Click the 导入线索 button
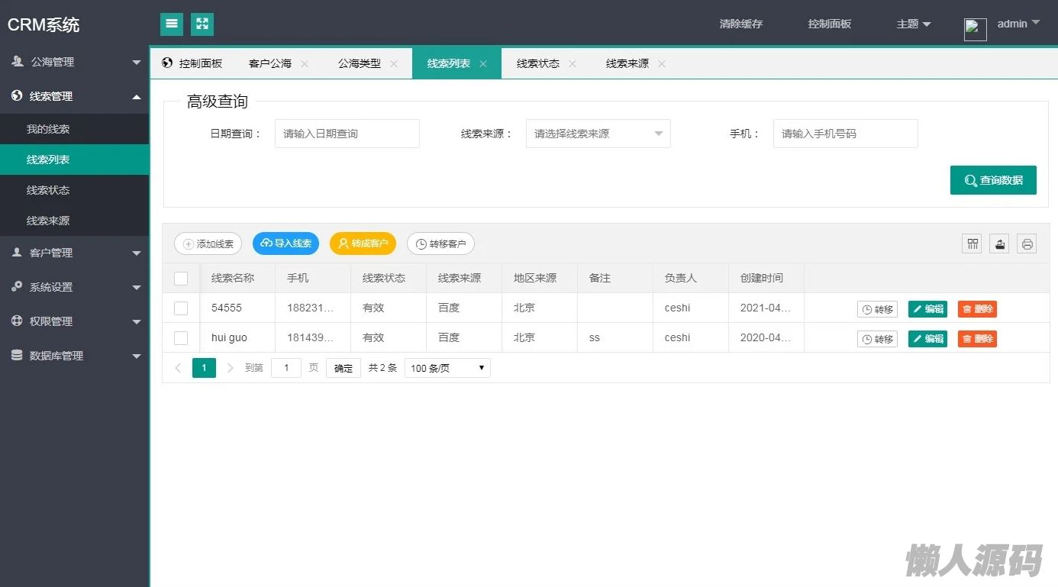1058x587 pixels. pos(285,244)
